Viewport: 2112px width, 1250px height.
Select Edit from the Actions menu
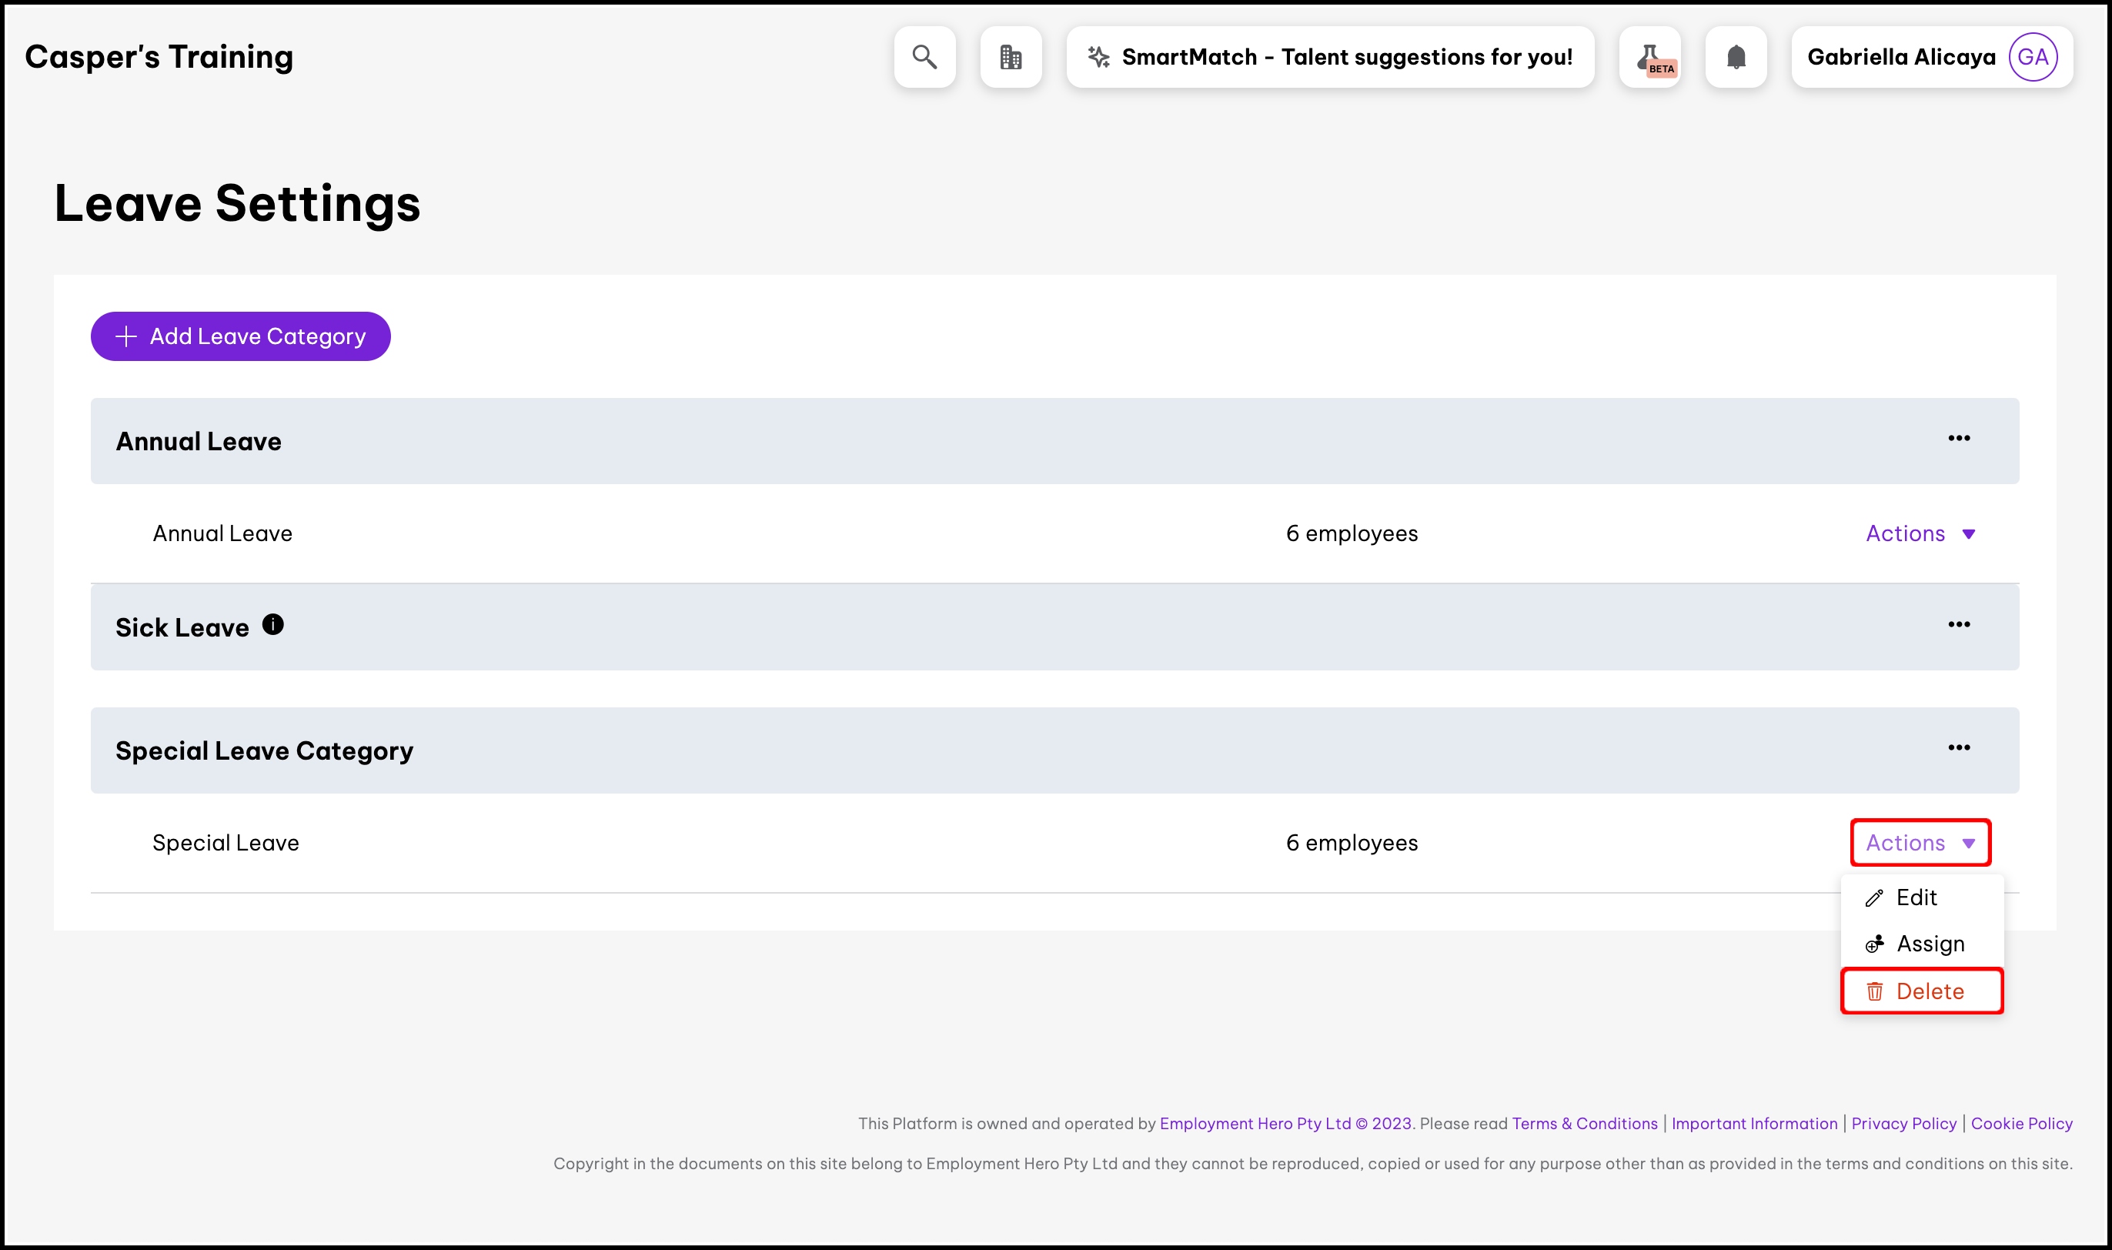coord(1917,898)
